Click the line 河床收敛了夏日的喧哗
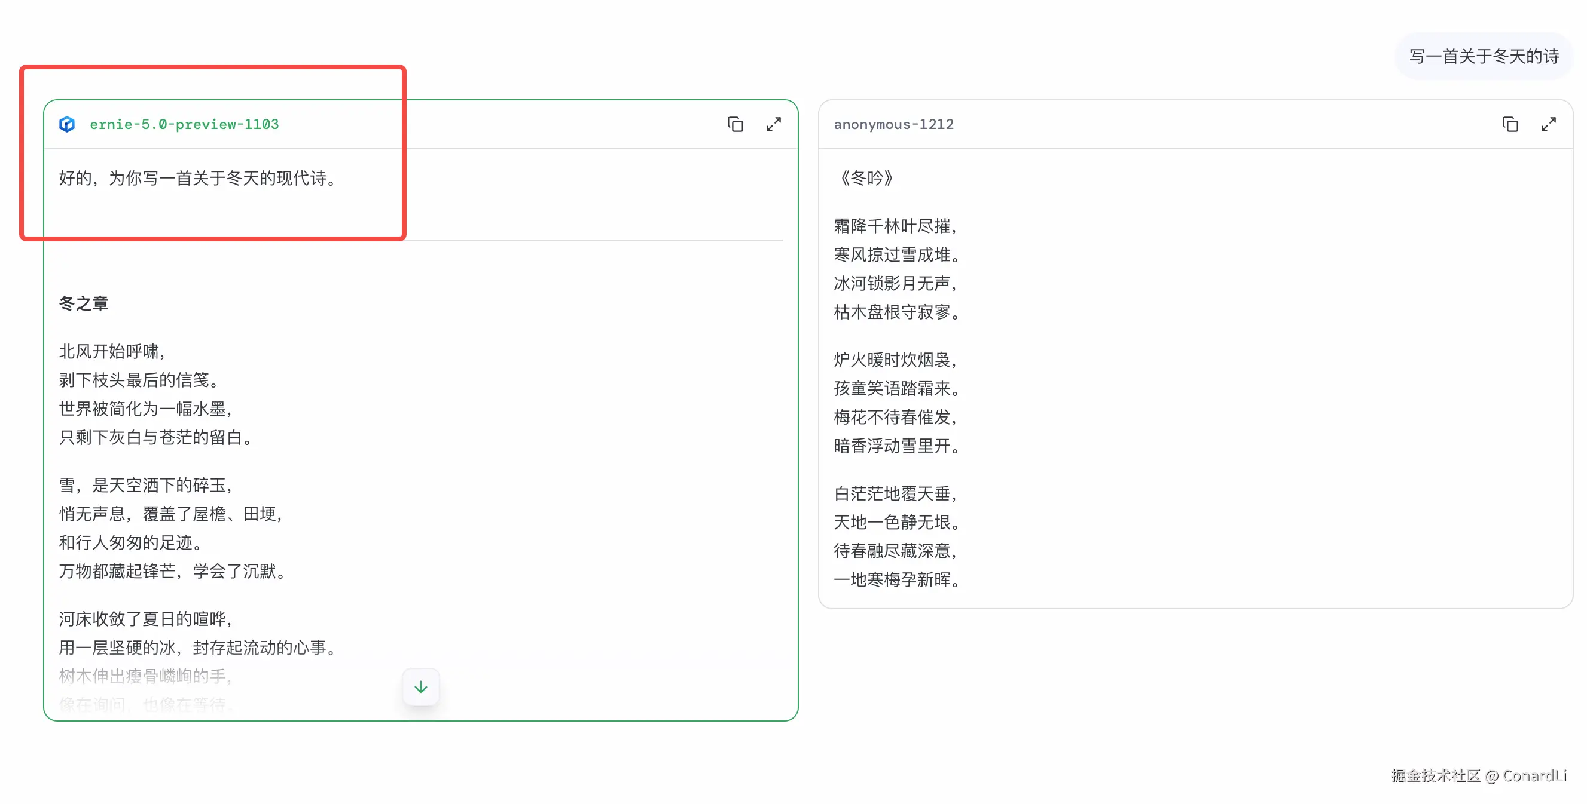 point(145,619)
